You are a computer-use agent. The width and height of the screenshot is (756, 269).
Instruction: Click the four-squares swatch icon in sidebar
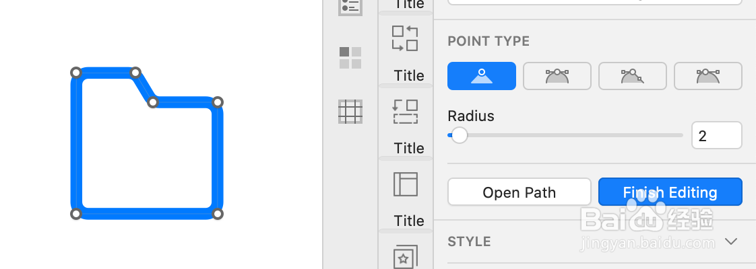[x=350, y=58]
